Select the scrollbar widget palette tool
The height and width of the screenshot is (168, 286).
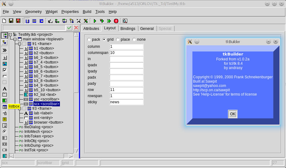click(x=5, y=144)
